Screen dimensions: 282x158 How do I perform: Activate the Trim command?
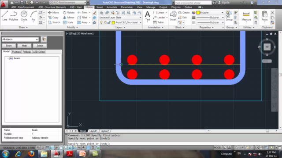pos(82,13)
